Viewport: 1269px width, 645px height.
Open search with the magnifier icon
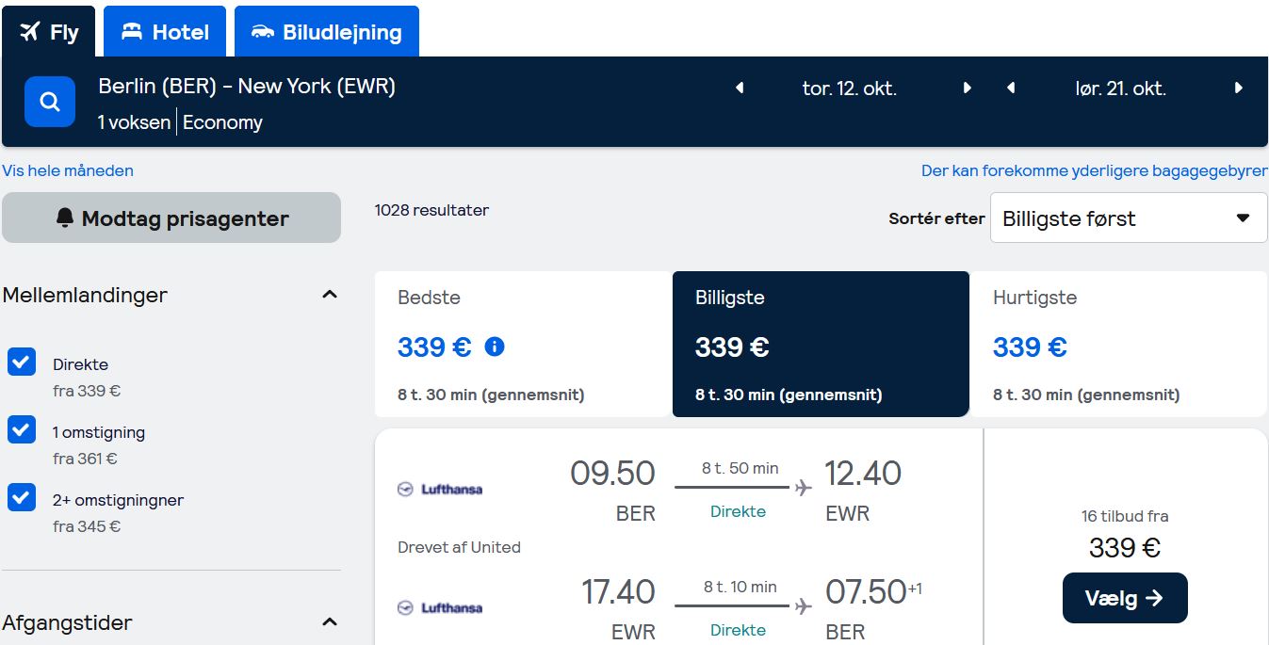[x=50, y=102]
